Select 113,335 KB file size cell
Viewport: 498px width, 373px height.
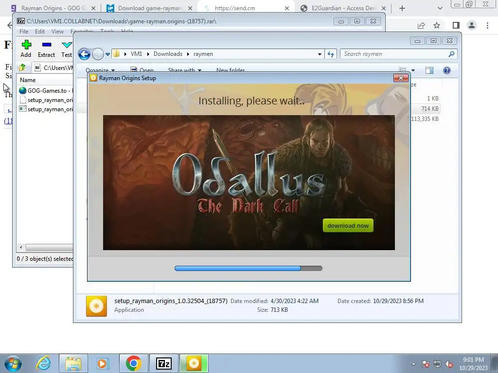425,119
